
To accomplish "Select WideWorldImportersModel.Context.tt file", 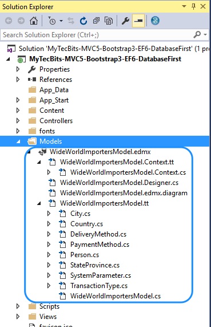I will (x=117, y=162).
